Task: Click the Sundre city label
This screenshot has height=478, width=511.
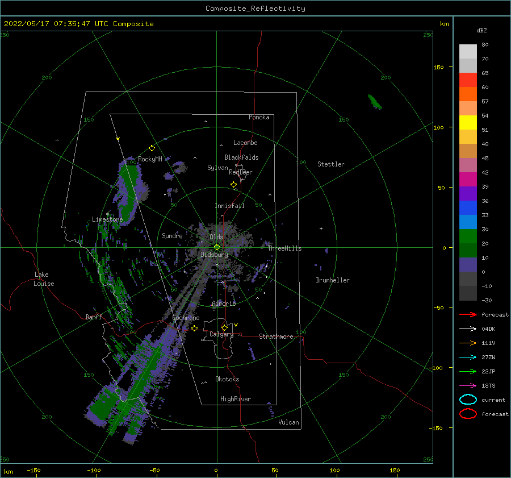Action: [x=172, y=235]
